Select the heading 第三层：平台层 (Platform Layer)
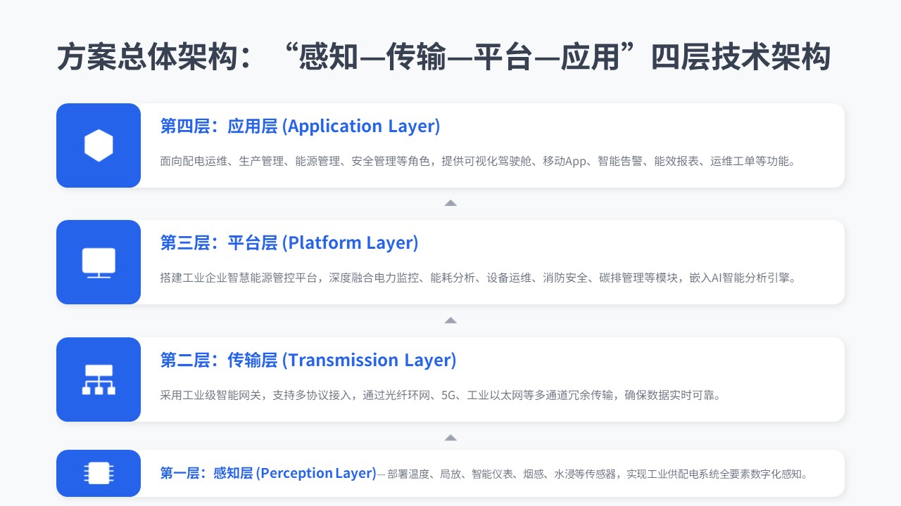Viewport: 901px width, 506px height. 289,243
